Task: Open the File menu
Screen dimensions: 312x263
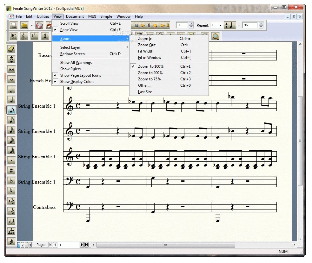Action: 19,16
